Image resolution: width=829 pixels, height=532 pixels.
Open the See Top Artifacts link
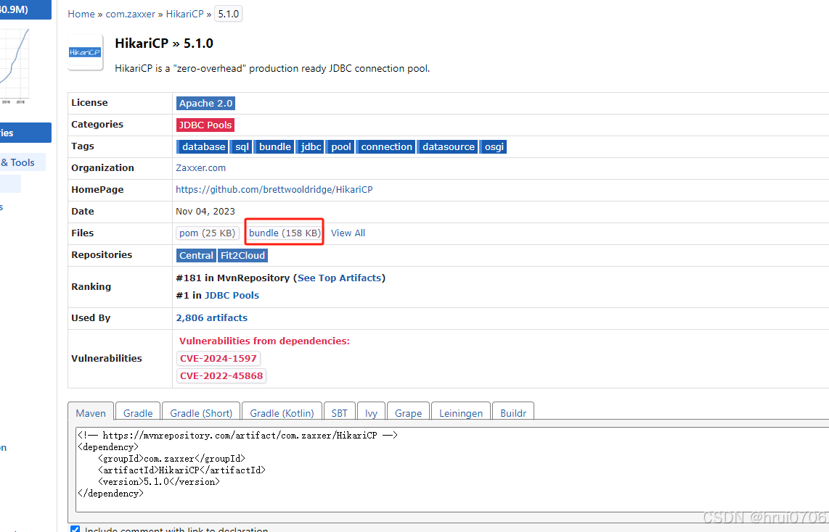point(340,278)
